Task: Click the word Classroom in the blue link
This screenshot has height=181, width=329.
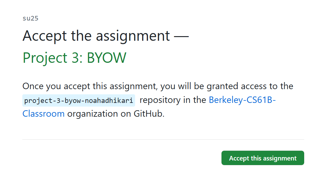Action: pos(43,114)
